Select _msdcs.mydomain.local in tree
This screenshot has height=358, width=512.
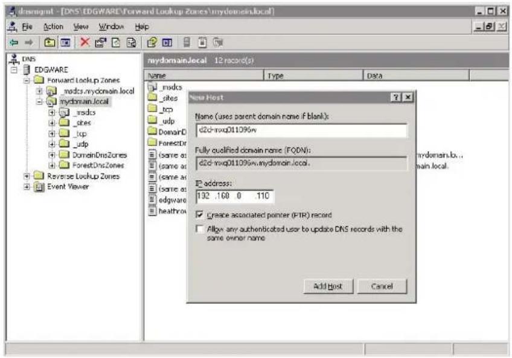(x=99, y=91)
